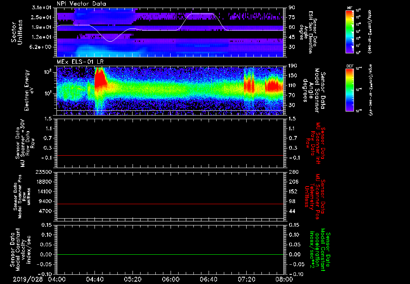The height and width of the screenshot is (284, 410).
Task: Click the green constant velocity line
Action: point(170,254)
